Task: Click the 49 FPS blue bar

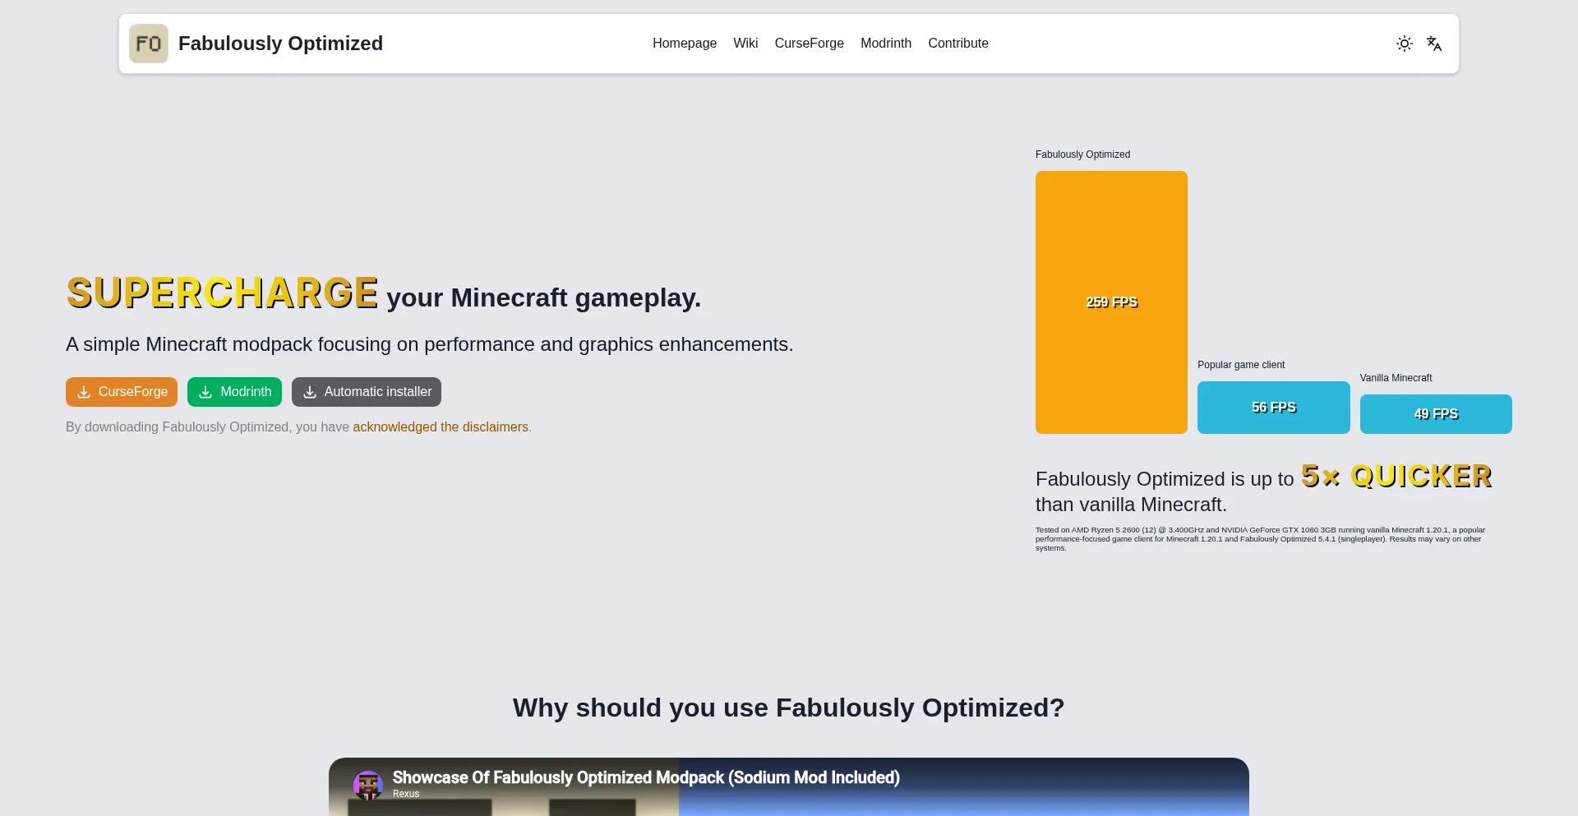Action: (x=1436, y=414)
